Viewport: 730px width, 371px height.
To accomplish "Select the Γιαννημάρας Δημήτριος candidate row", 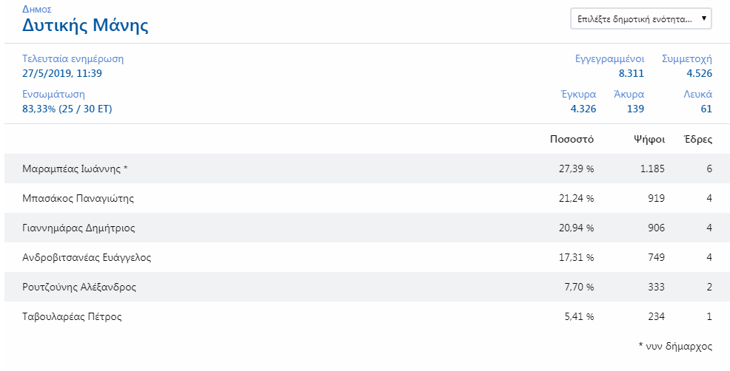I will [367, 228].
